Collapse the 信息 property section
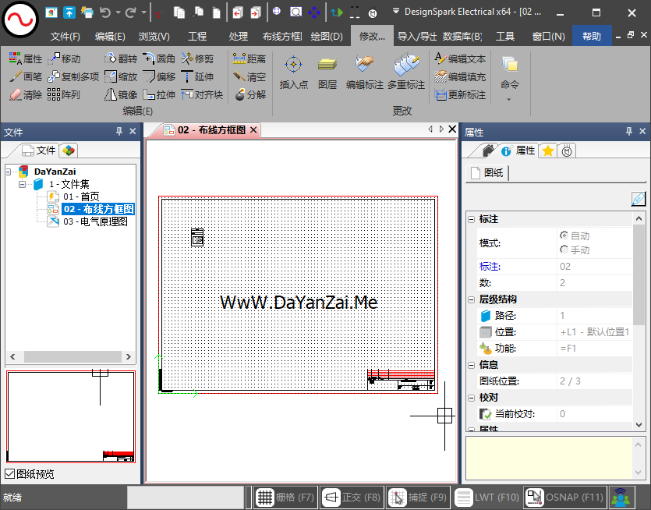 471,365
